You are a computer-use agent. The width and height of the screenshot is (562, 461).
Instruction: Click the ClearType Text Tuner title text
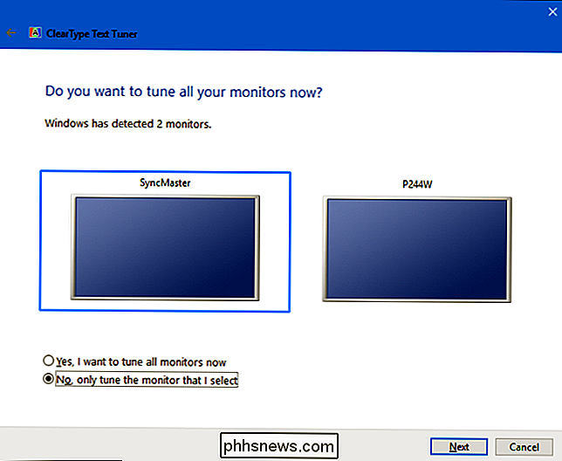92,34
